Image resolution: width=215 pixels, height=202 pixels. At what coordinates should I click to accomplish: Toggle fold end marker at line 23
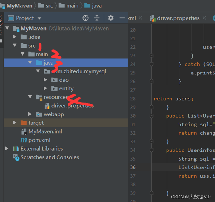[x=151, y=56]
